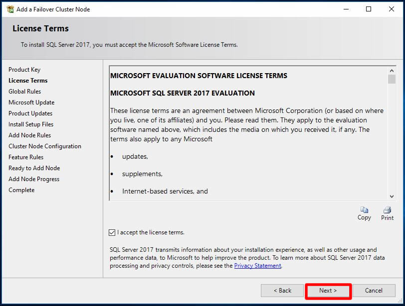Select Microsoft Update step in sidebar

point(31,102)
